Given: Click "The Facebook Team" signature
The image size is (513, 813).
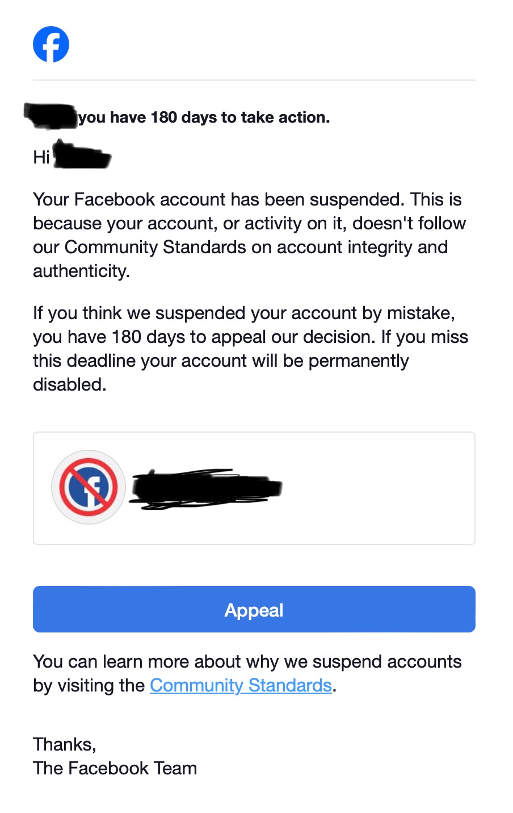Looking at the screenshot, I should tap(115, 768).
